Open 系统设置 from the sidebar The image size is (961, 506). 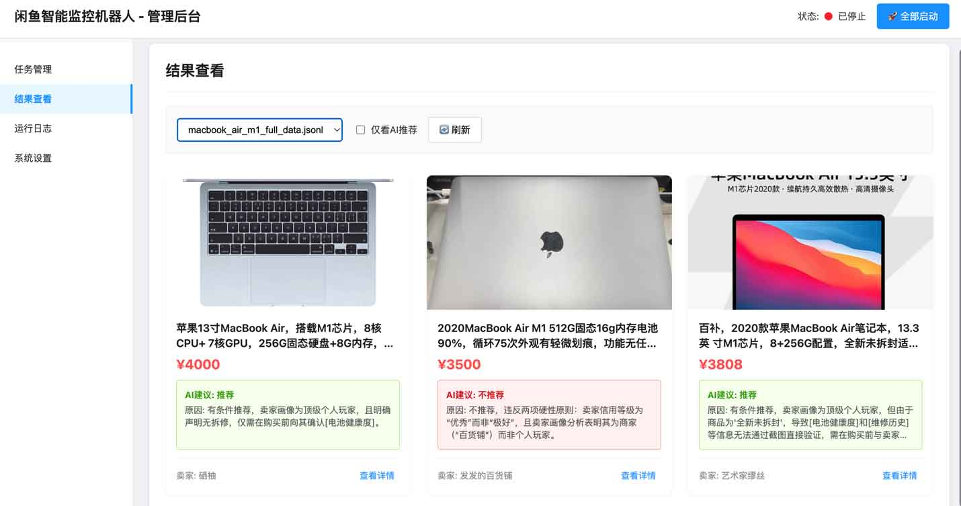pyautogui.click(x=32, y=158)
